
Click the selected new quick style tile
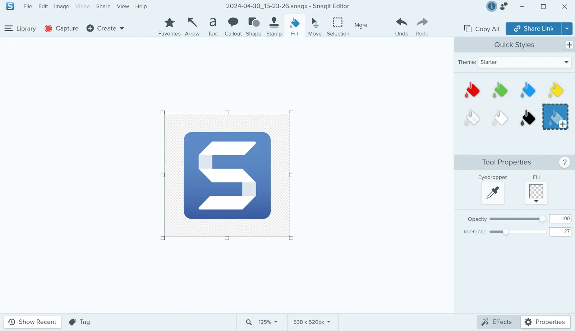coord(555,117)
